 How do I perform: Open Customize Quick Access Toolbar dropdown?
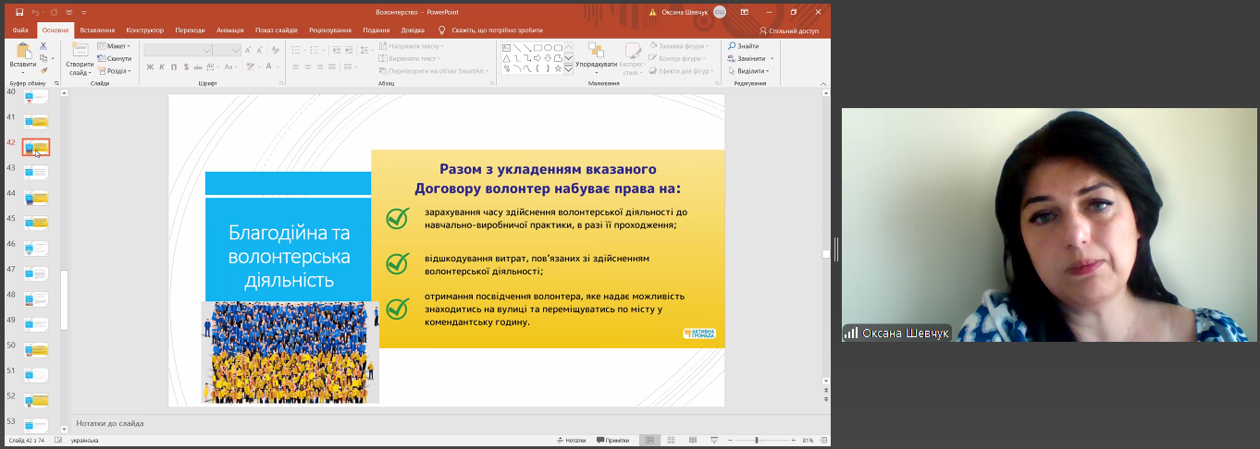tap(84, 12)
